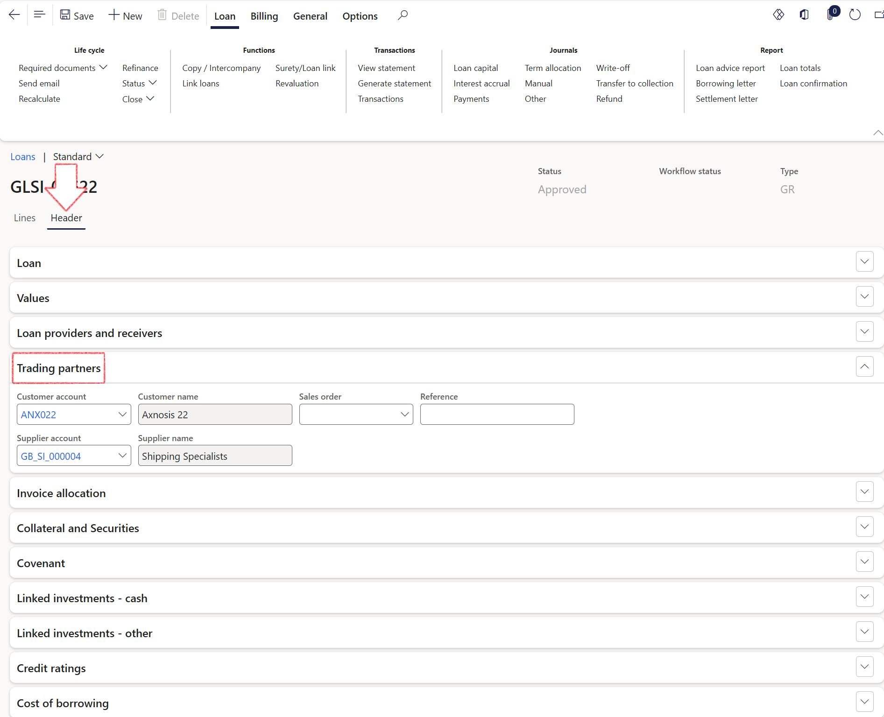This screenshot has height=717, width=884.
Task: Click Revaluation
Action: click(297, 84)
